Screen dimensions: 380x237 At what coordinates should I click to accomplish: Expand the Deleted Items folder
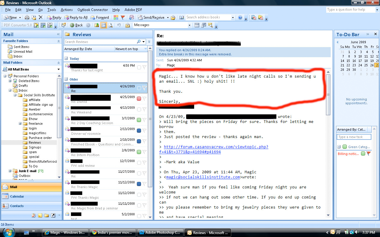pyautogui.click(x=10, y=81)
